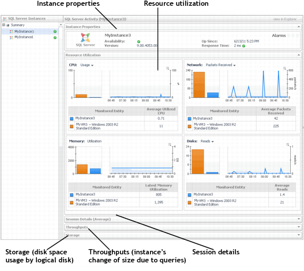Click the Alarms label in Instance Properties

click(x=279, y=36)
